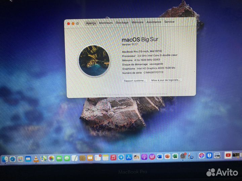Screen dimensions: 242x181
Task: Open the Assistance tab
Action: (x=154, y=22)
